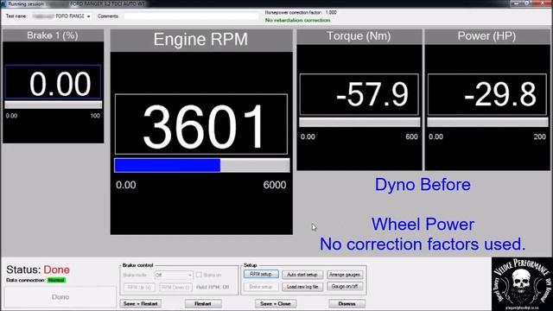Click the Restart button
The image size is (553, 311).
[x=203, y=303]
